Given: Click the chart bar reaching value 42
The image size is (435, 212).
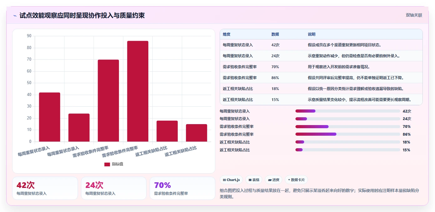Looking at the screenshot, I should pos(49,117).
